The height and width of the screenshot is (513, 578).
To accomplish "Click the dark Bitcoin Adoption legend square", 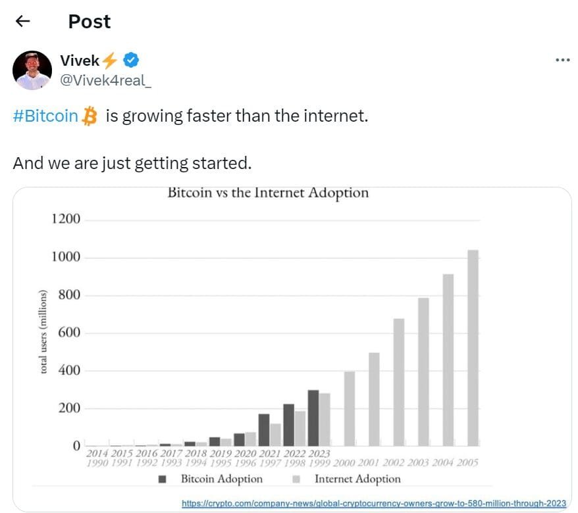I will (x=163, y=479).
